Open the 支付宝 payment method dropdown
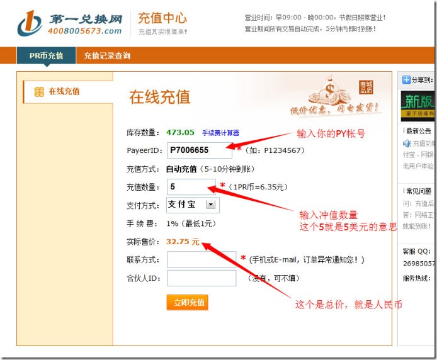Screen dimensions: 437x360 (x=210, y=205)
